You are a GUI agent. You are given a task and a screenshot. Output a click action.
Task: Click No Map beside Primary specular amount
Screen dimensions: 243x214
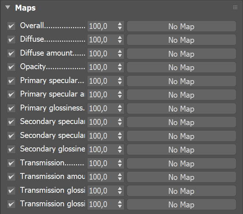click(181, 95)
